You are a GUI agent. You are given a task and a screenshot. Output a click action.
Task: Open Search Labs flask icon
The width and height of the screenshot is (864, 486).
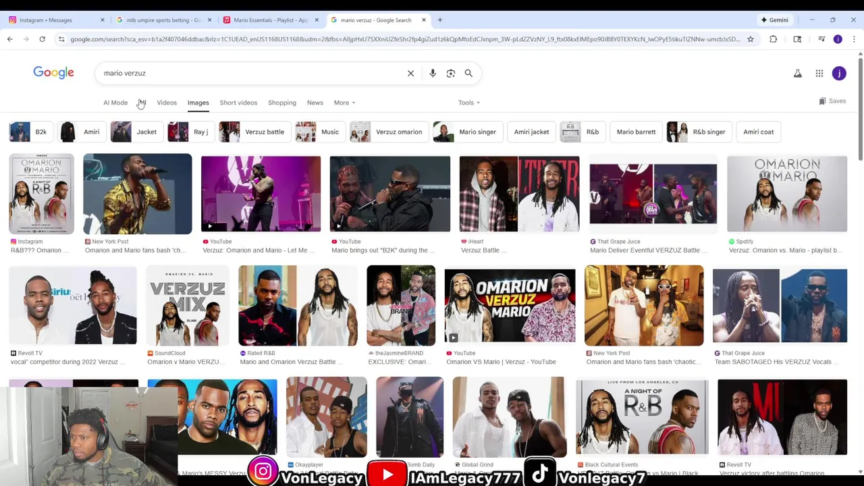click(x=798, y=73)
